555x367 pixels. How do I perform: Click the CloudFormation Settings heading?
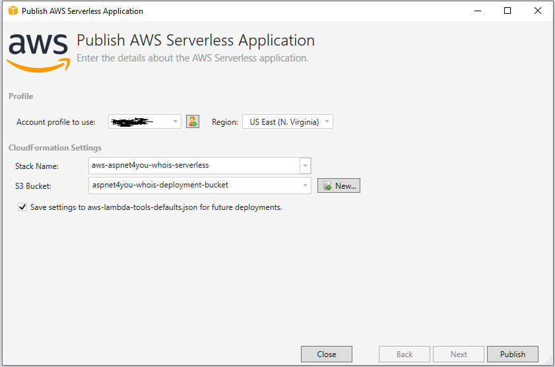pos(55,148)
